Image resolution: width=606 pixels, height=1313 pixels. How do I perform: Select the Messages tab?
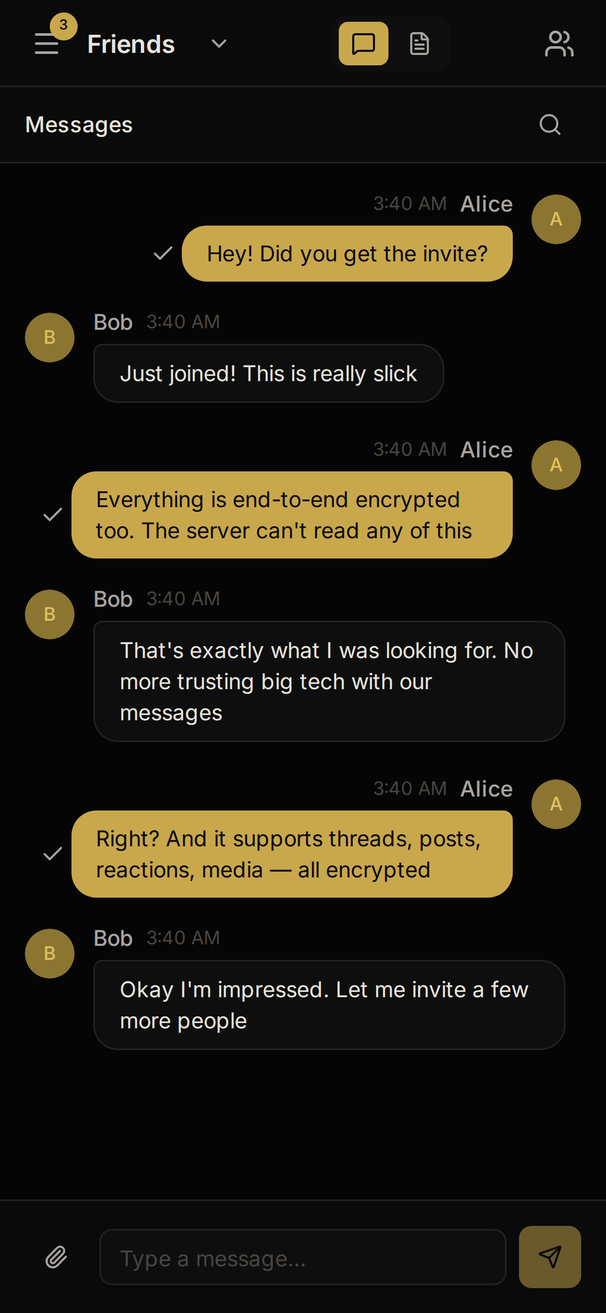point(80,124)
